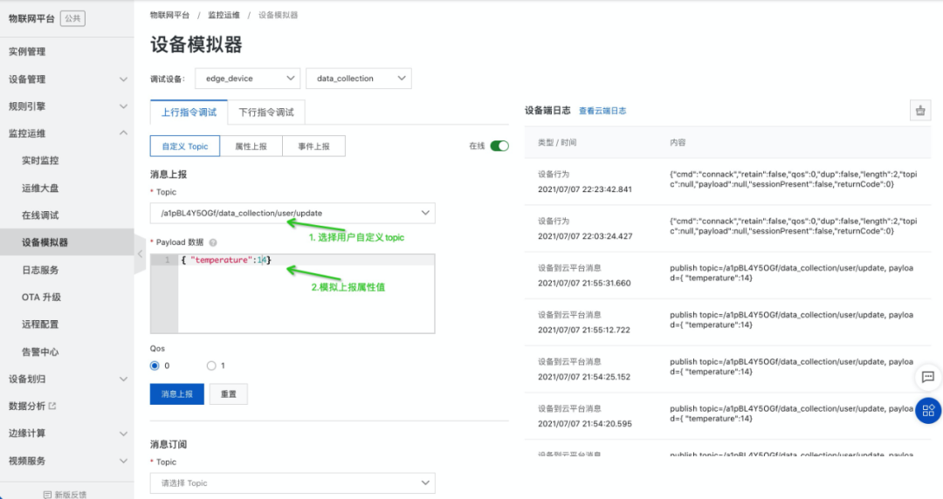Click the clear log icon button
Screen dimensions: 943x499
pyautogui.click(x=920, y=111)
